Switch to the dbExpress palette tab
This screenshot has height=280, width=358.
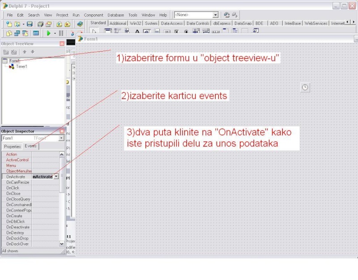coord(222,23)
